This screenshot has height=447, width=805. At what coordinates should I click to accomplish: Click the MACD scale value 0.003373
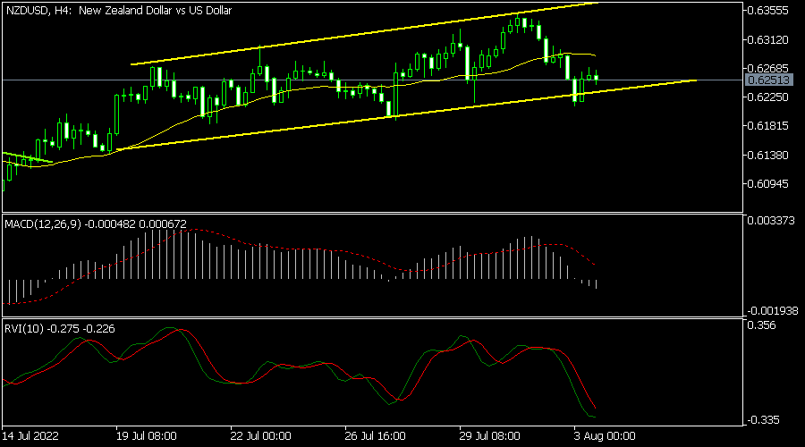click(771, 221)
